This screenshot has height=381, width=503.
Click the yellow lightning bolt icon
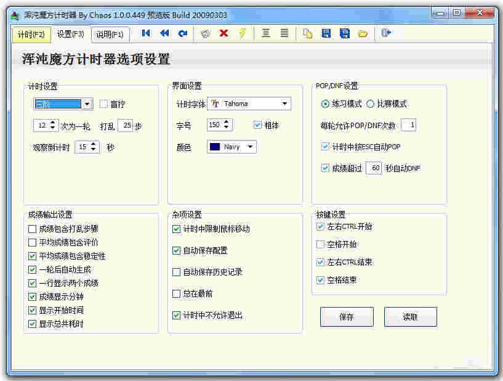243,33
